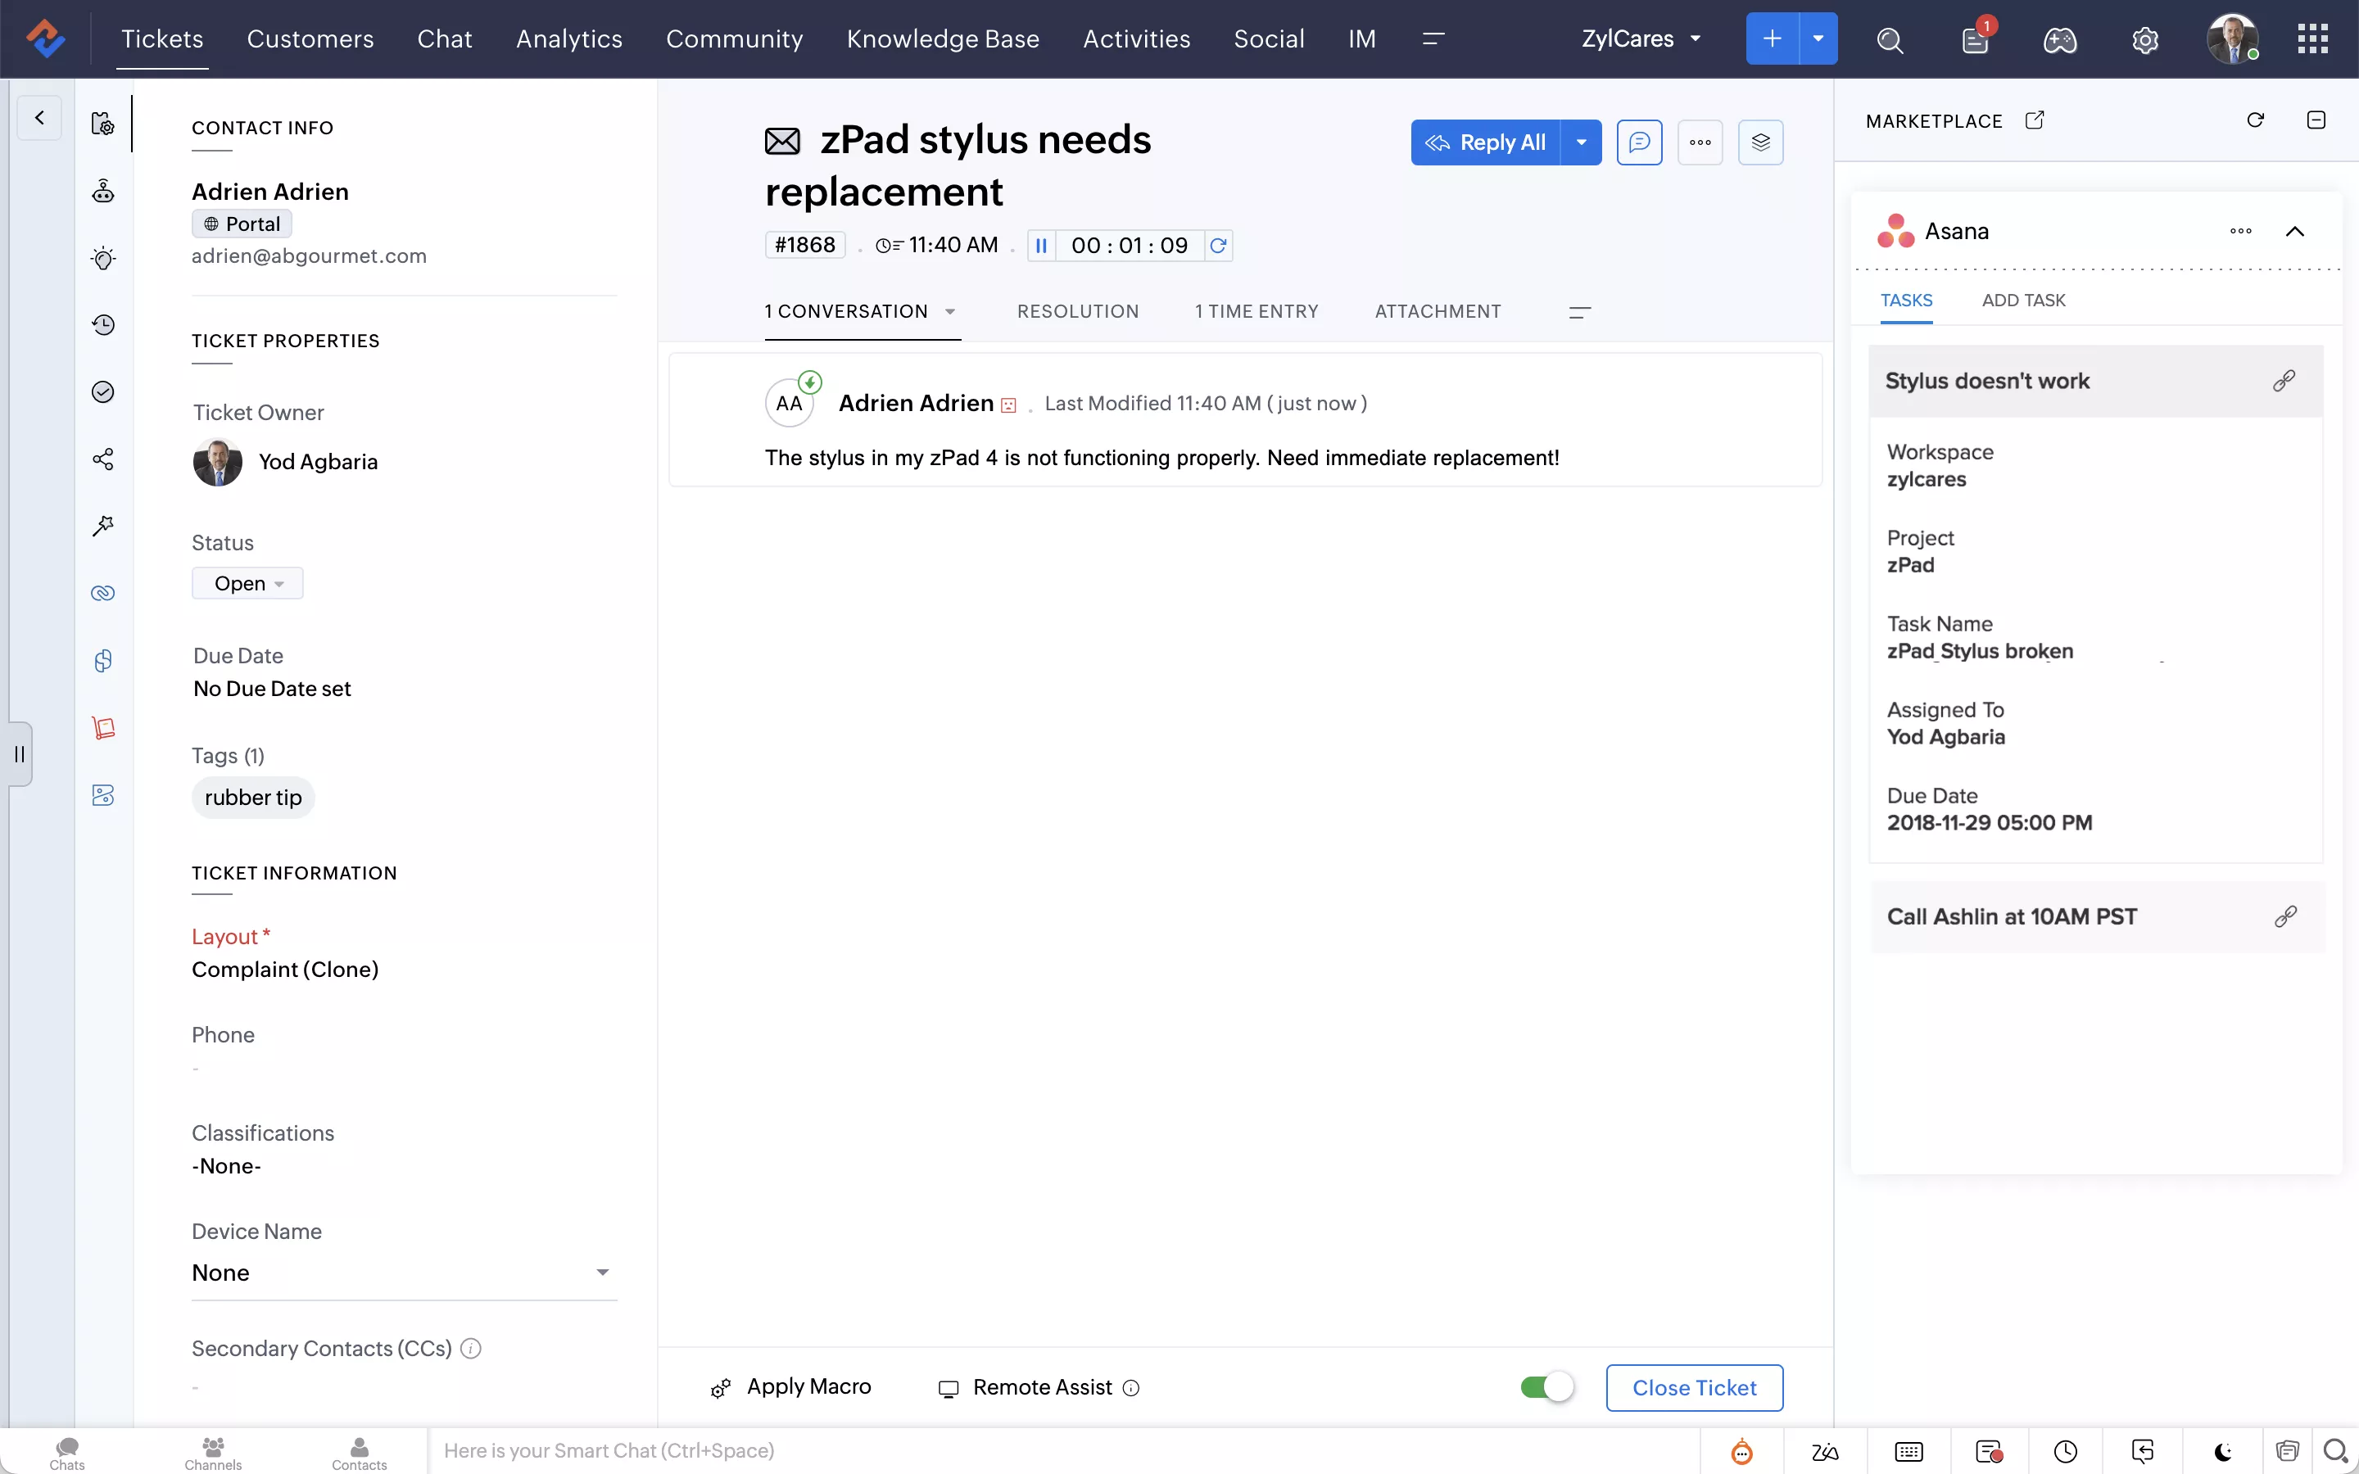The height and width of the screenshot is (1474, 2359).
Task: Collapse the Asana widget chevron
Action: 2294,232
